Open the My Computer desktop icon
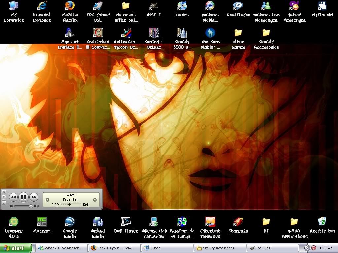Image resolution: width=338 pixels, height=253 pixels. click(14, 12)
